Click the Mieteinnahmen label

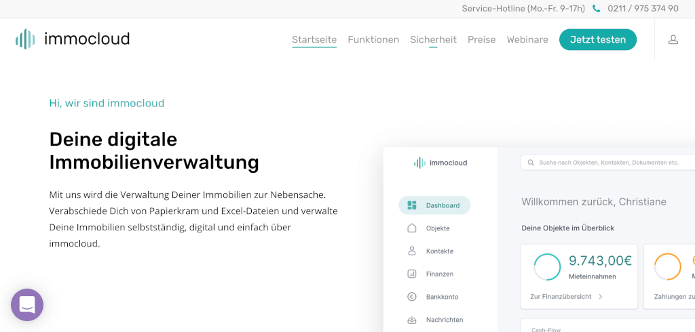(x=592, y=276)
